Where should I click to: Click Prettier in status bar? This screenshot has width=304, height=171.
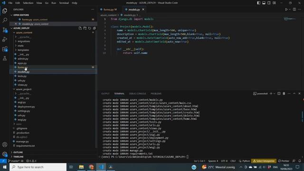click(284, 161)
